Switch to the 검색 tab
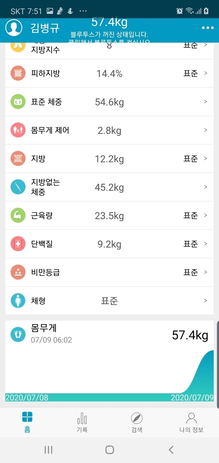Screen dimensions: 219x463 [137, 422]
